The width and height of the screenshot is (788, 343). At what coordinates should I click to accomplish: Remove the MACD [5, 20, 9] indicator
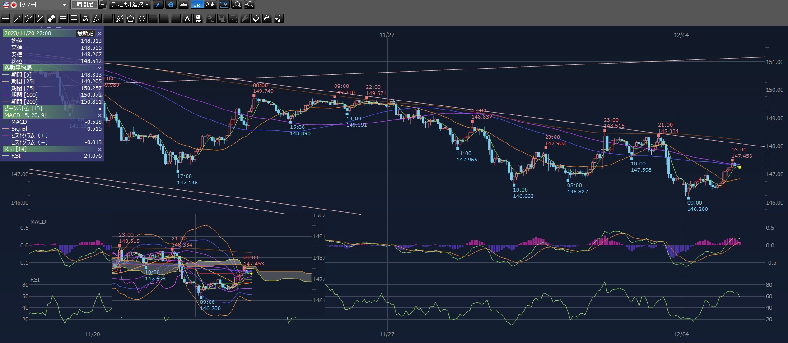click(x=100, y=115)
